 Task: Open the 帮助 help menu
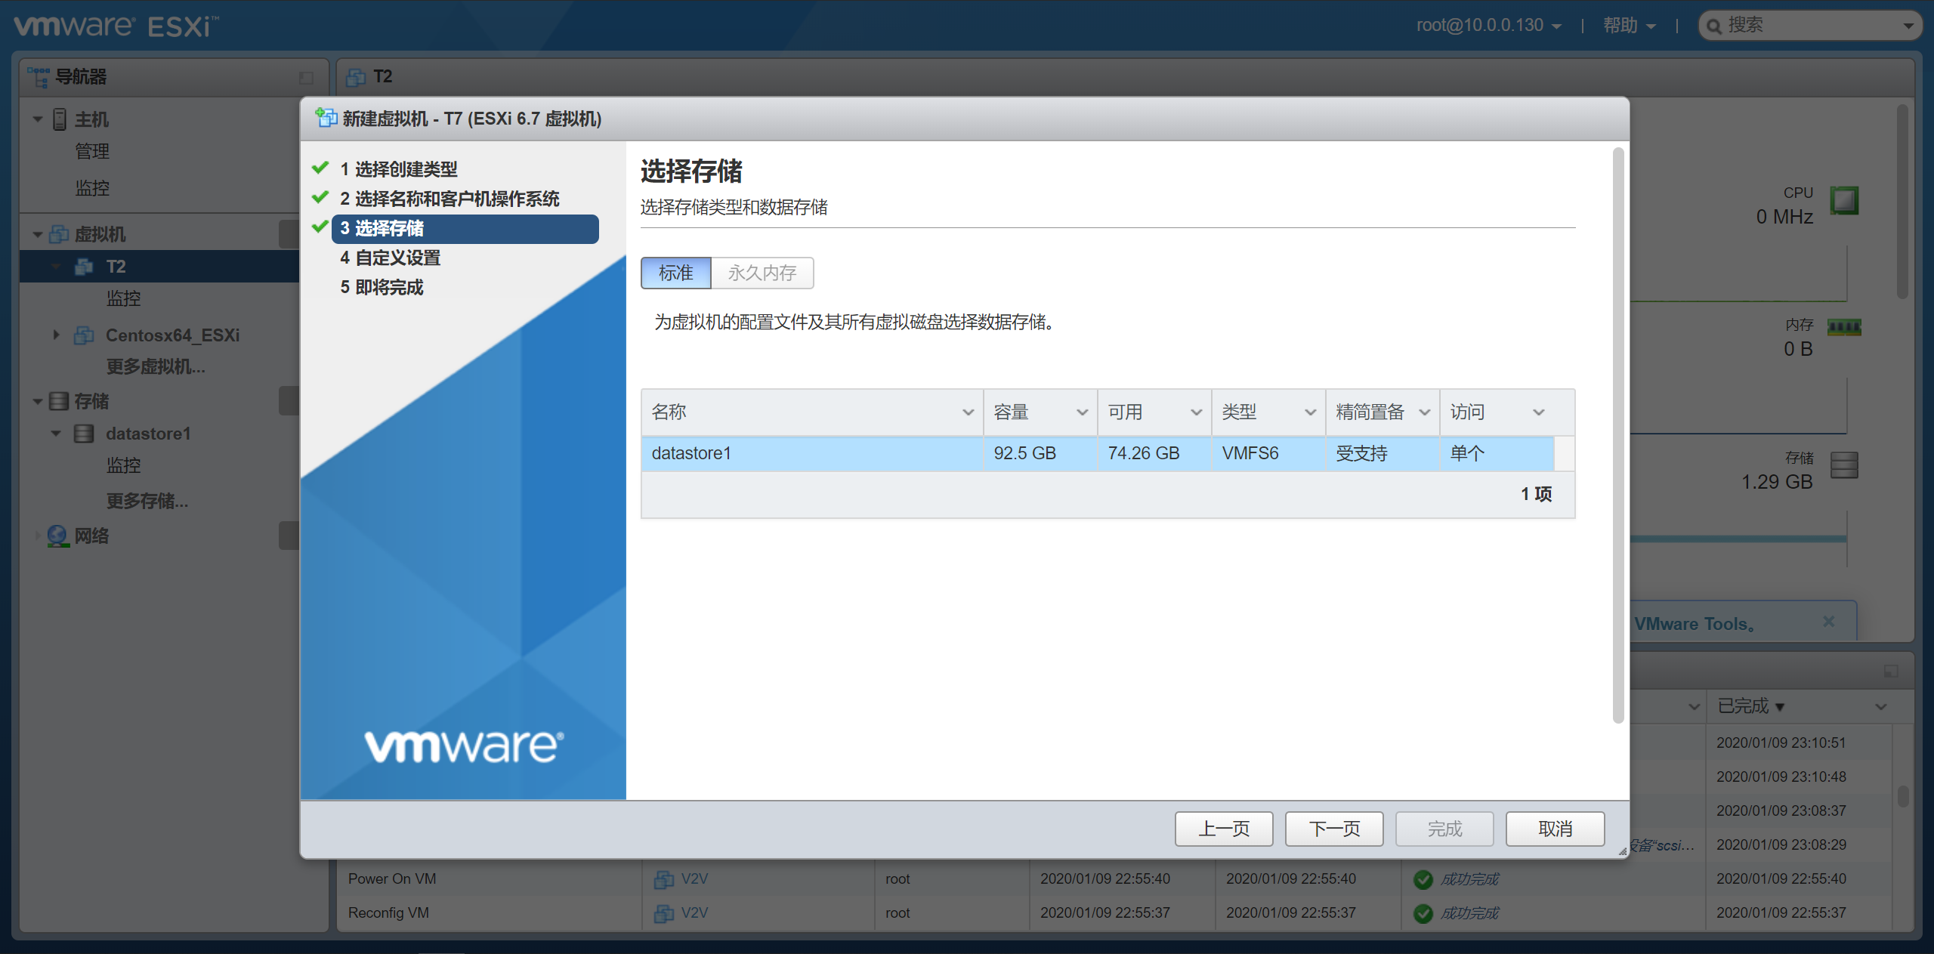click(1630, 26)
